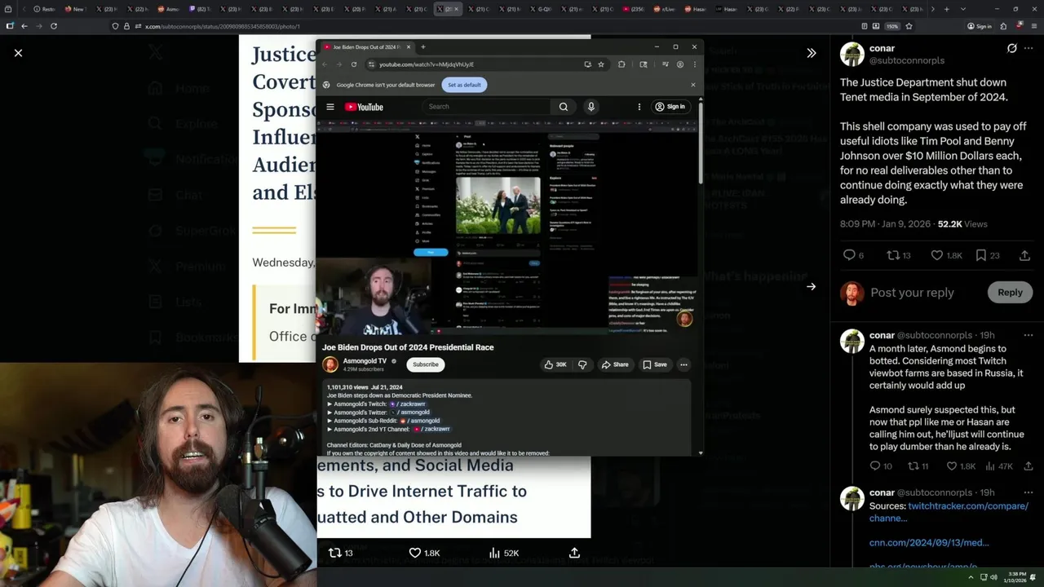This screenshot has width=1044, height=587.
Task: Share icon below the photo
Action: (574, 553)
